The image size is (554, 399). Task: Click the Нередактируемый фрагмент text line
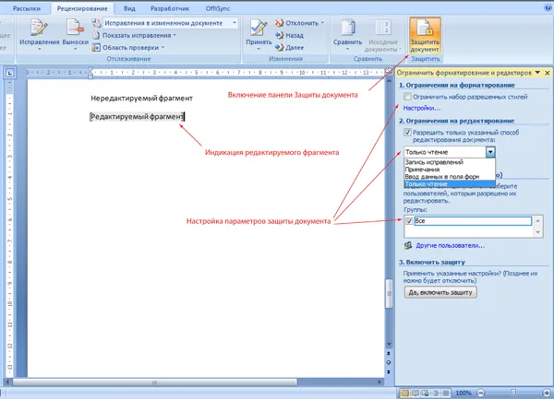[x=141, y=99]
